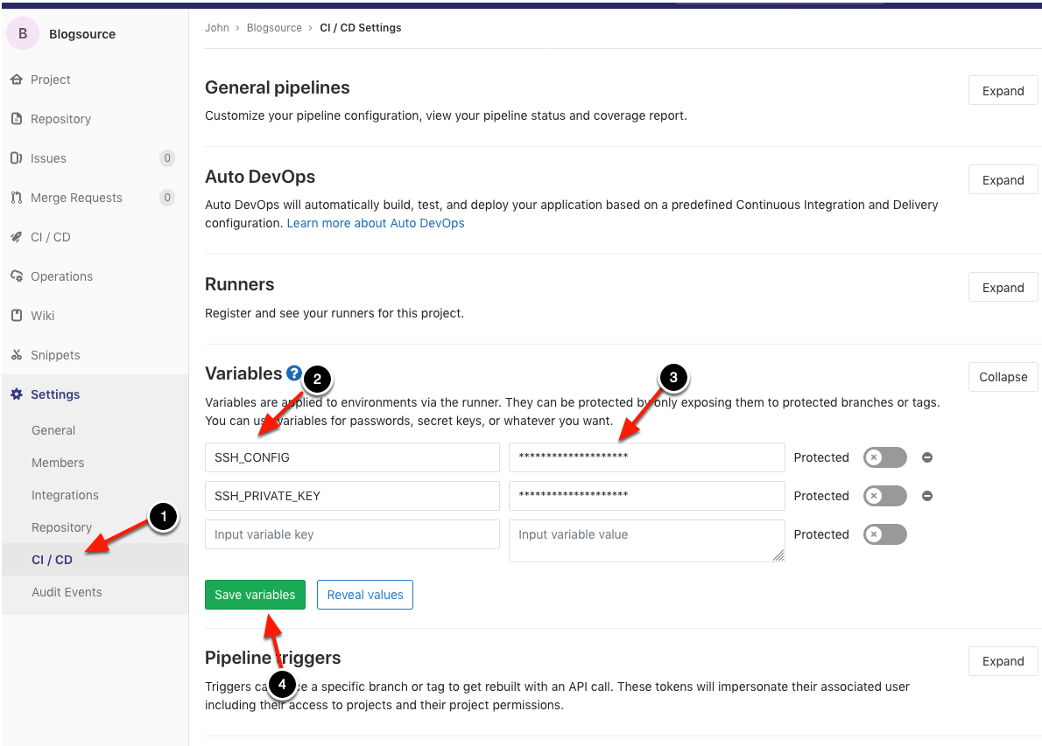Click the CI / CD rocket icon
Viewport: 1042px width, 746px height.
16,237
